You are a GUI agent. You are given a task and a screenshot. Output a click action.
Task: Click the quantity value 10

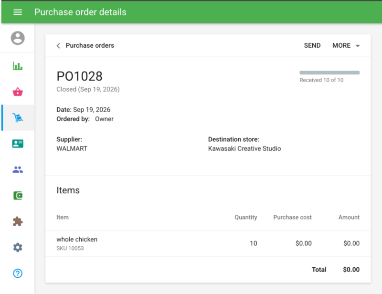pyautogui.click(x=254, y=243)
